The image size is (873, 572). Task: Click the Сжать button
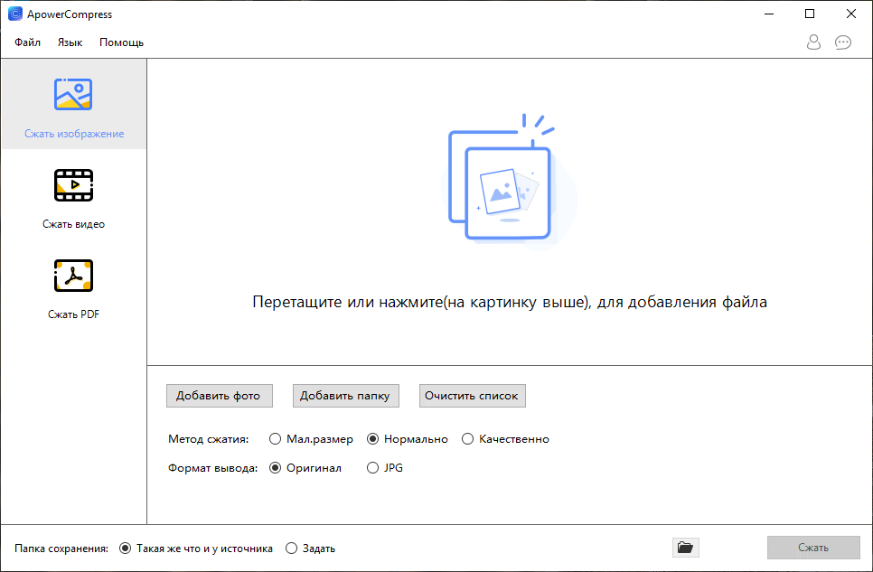click(813, 548)
